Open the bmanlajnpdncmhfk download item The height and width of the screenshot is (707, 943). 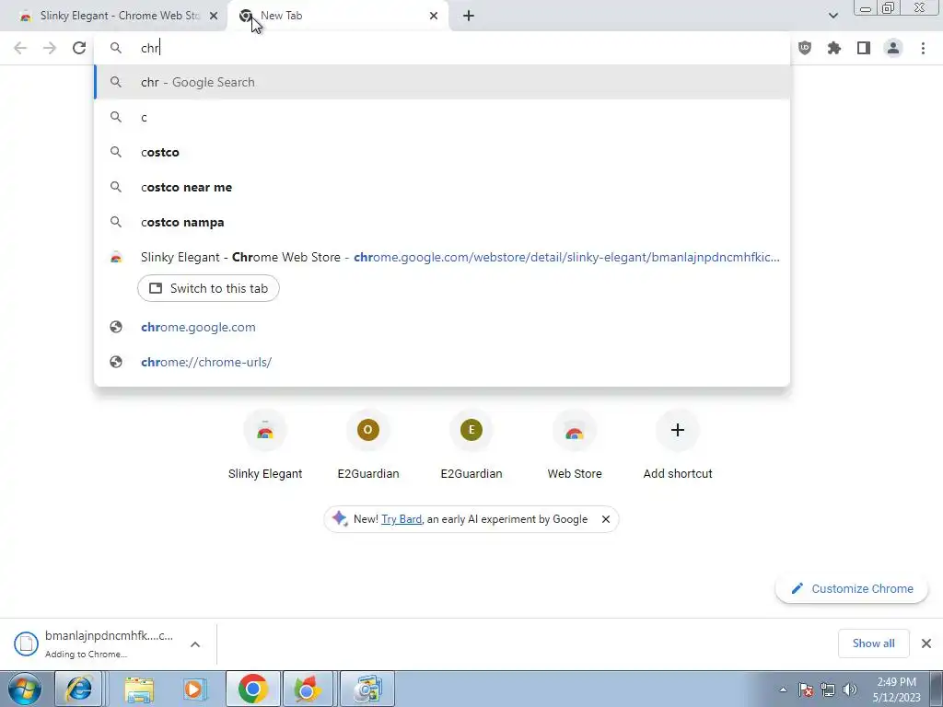(x=93, y=643)
